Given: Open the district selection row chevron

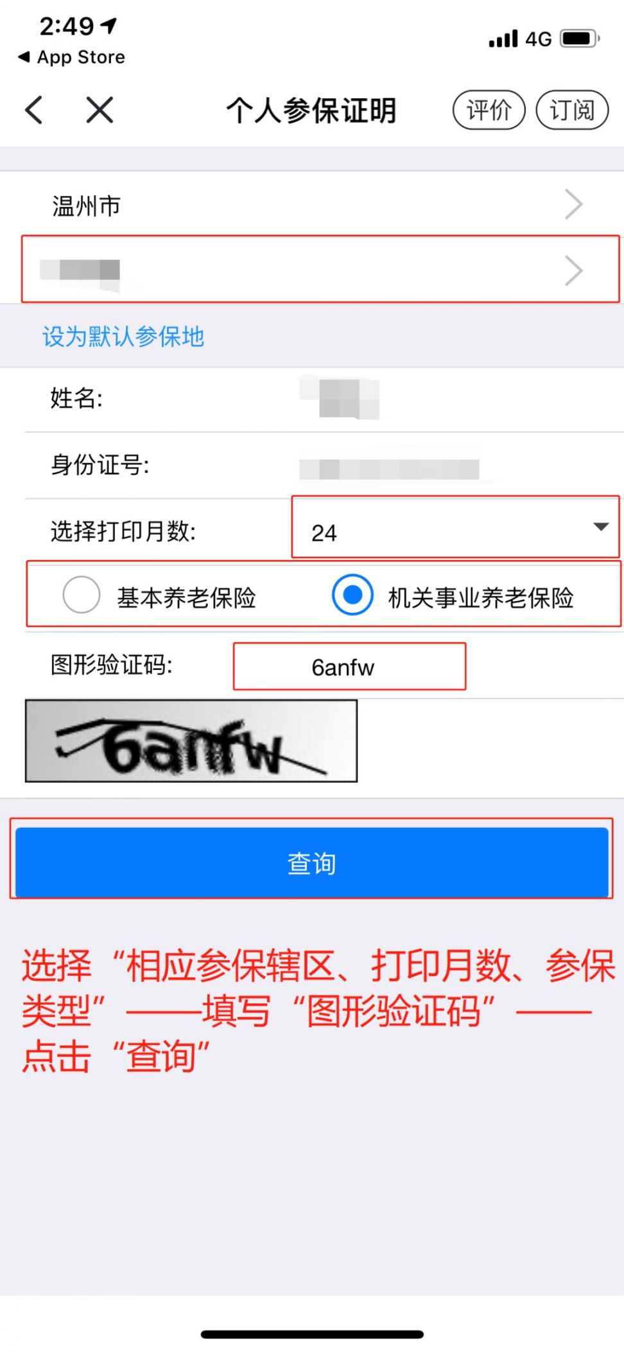Looking at the screenshot, I should [x=573, y=270].
